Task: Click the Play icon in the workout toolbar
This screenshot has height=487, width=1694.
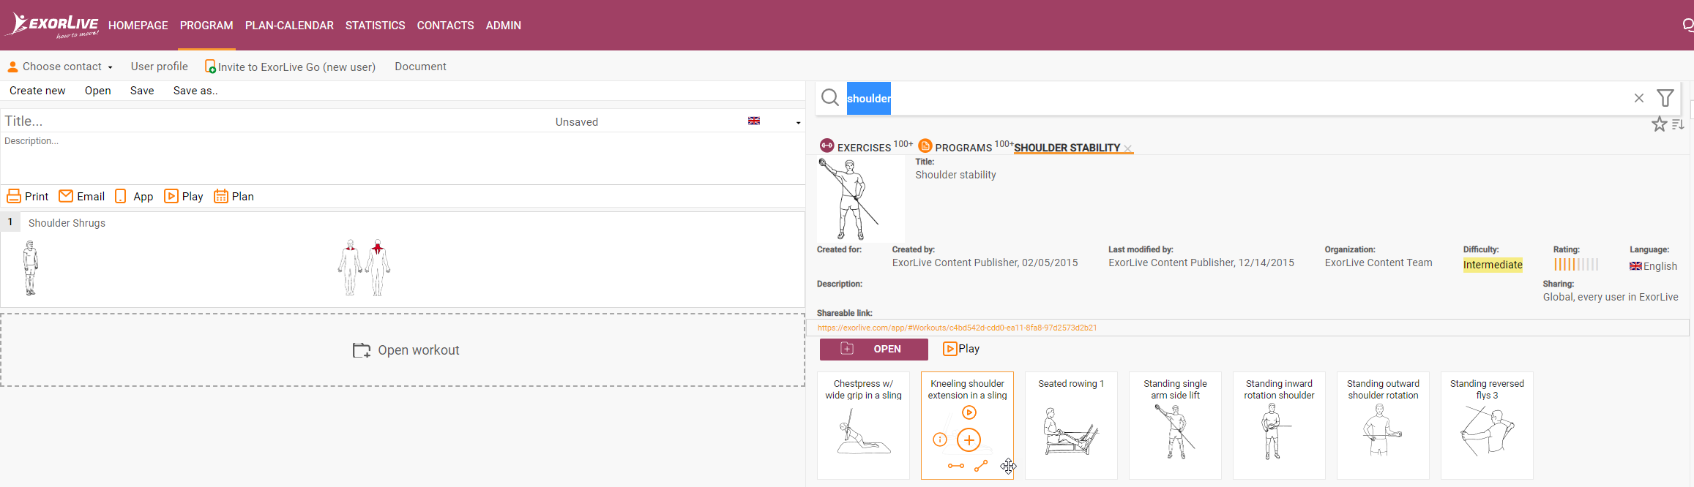Action: [171, 196]
